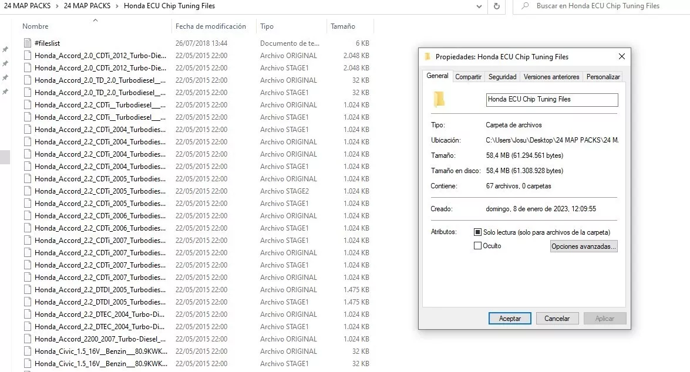The width and height of the screenshot is (690, 372).
Task: Click the 26/07/2018 13:44 date cell
Action: pos(201,43)
